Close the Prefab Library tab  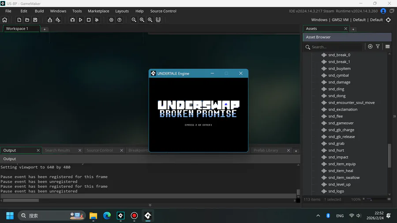click(288, 150)
